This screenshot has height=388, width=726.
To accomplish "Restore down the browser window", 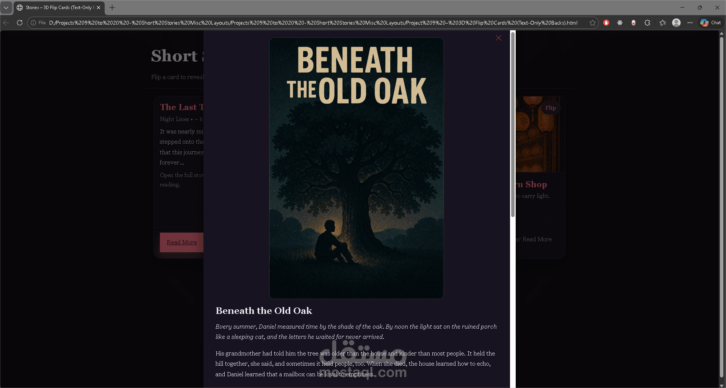I will point(700,8).
